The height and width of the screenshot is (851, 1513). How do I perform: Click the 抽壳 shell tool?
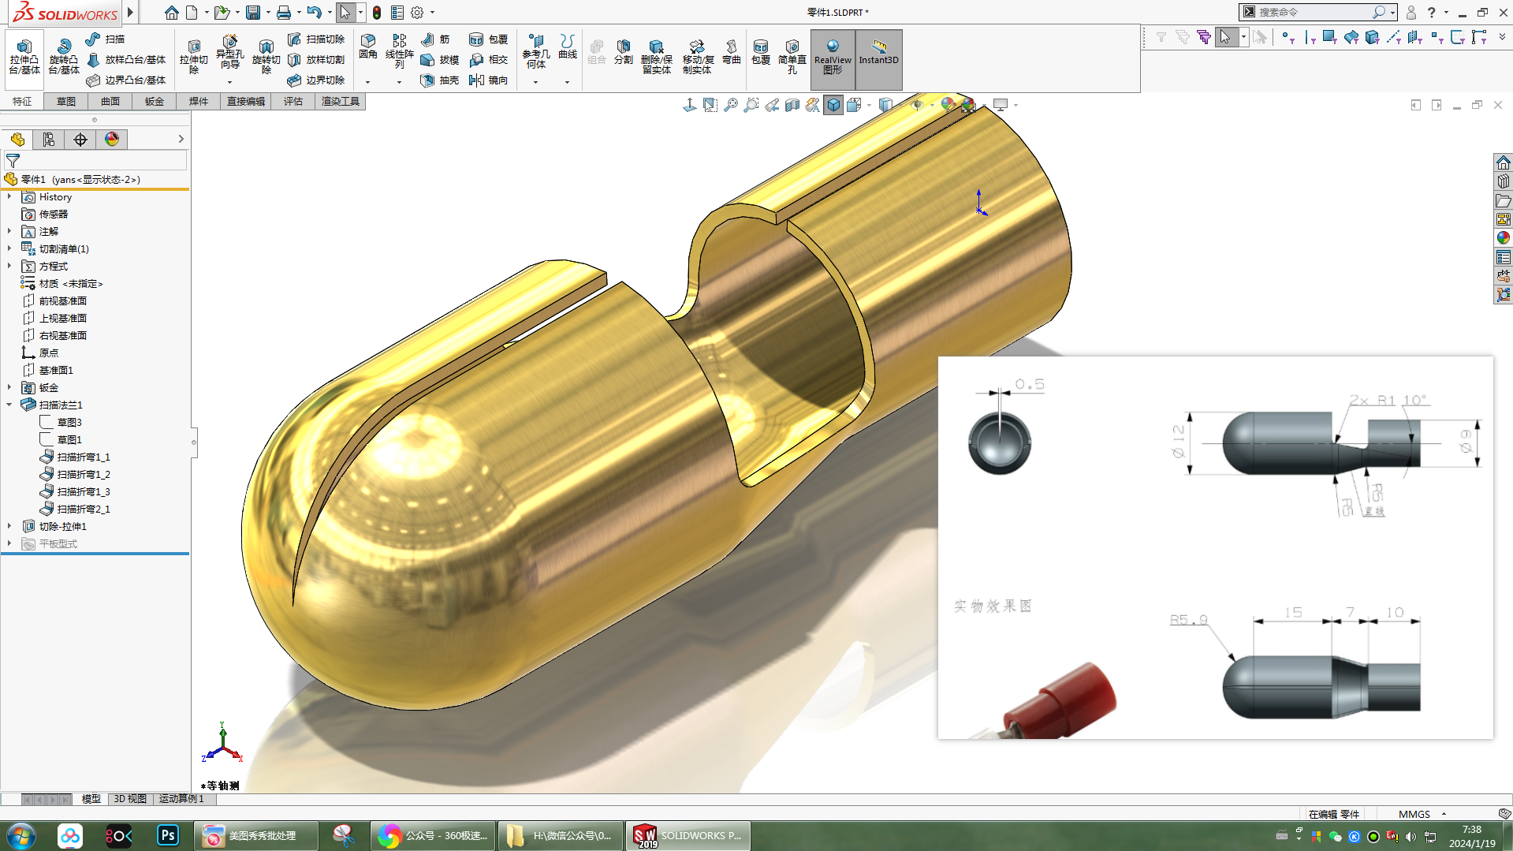[440, 80]
